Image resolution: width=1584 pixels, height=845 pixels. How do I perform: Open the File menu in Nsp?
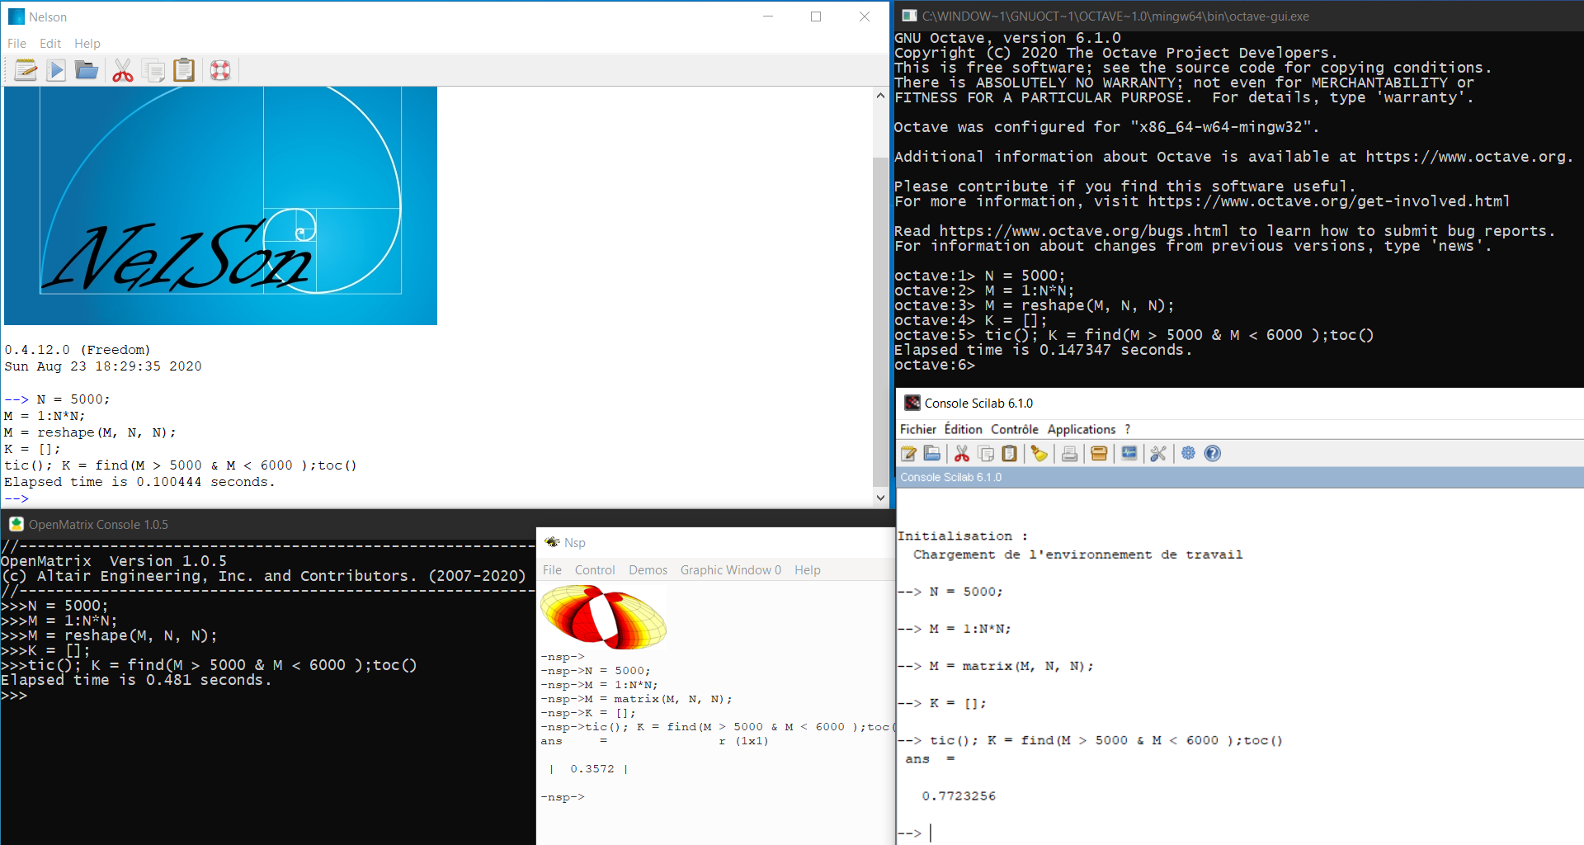coord(552,570)
